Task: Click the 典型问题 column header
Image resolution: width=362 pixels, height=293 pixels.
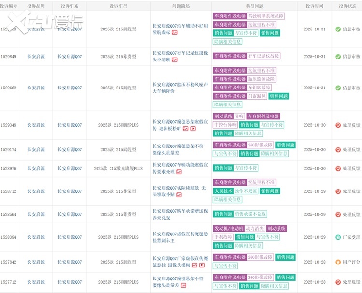Action: point(254,6)
